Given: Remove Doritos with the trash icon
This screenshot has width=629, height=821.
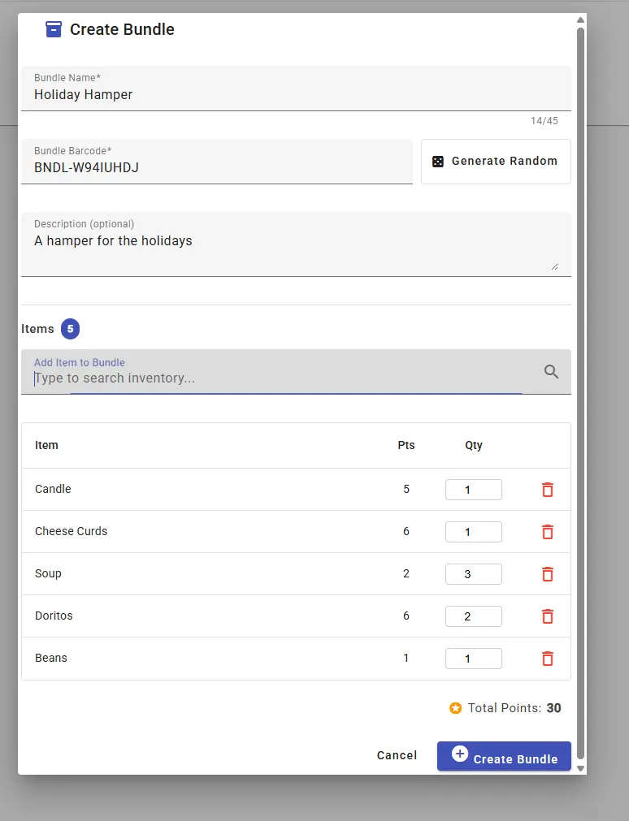Looking at the screenshot, I should click(547, 616).
